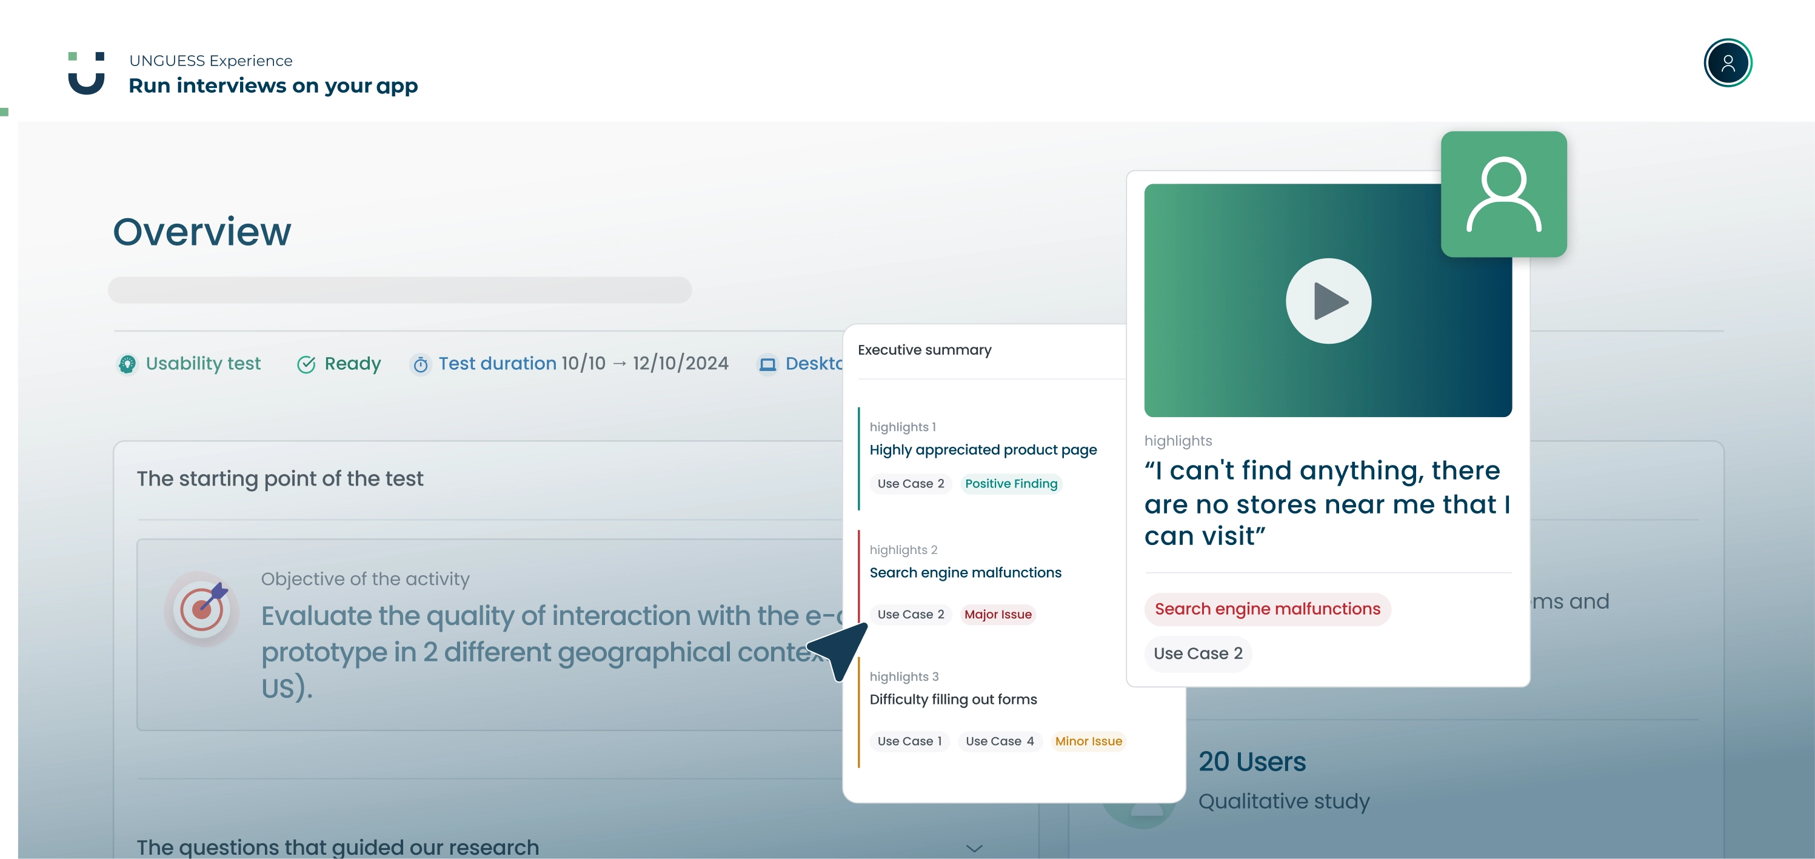Open the user profile avatar menu

1727,64
